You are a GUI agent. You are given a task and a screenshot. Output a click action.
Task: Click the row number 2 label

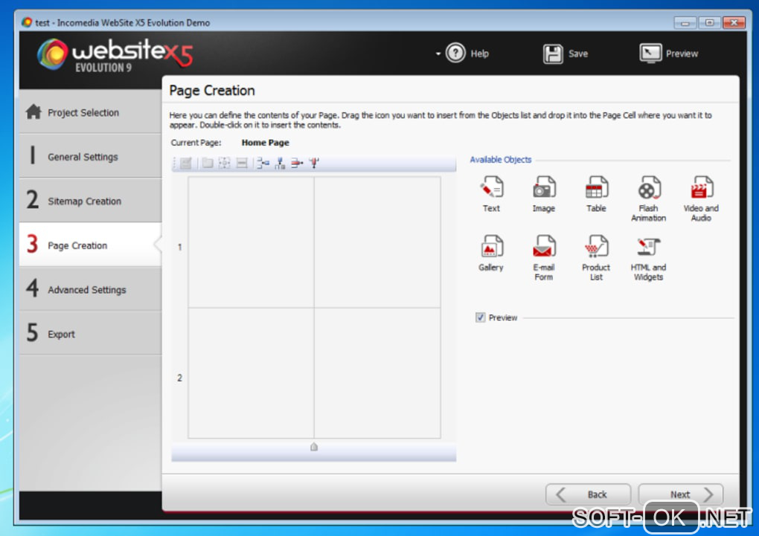coord(179,378)
